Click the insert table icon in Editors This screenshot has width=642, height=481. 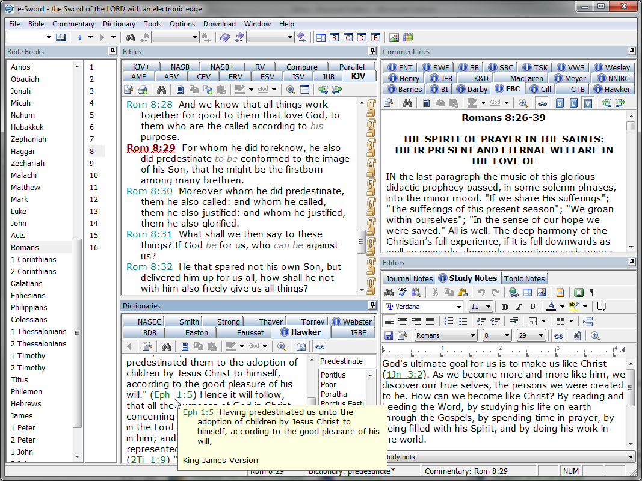click(x=528, y=293)
